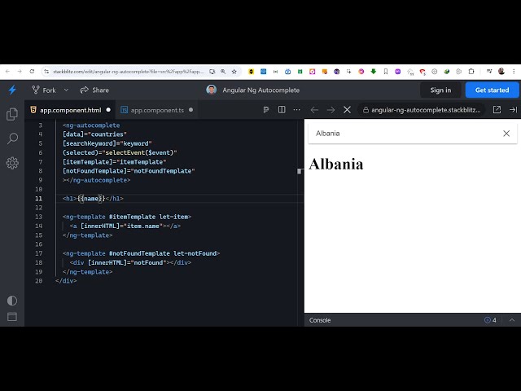
Task: Expand the Console panel with chevron
Action: point(512,320)
